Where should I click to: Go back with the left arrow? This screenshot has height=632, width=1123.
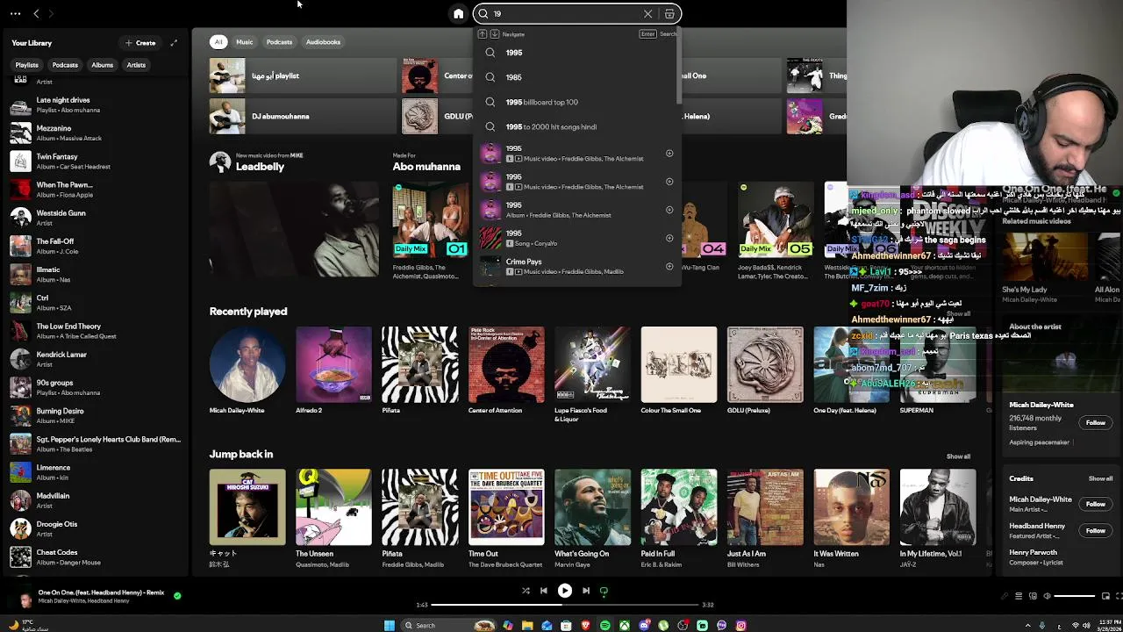(36, 13)
